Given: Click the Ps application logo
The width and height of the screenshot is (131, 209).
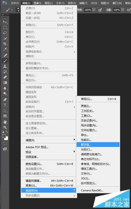Looking at the screenshot, I should pos(5,3).
